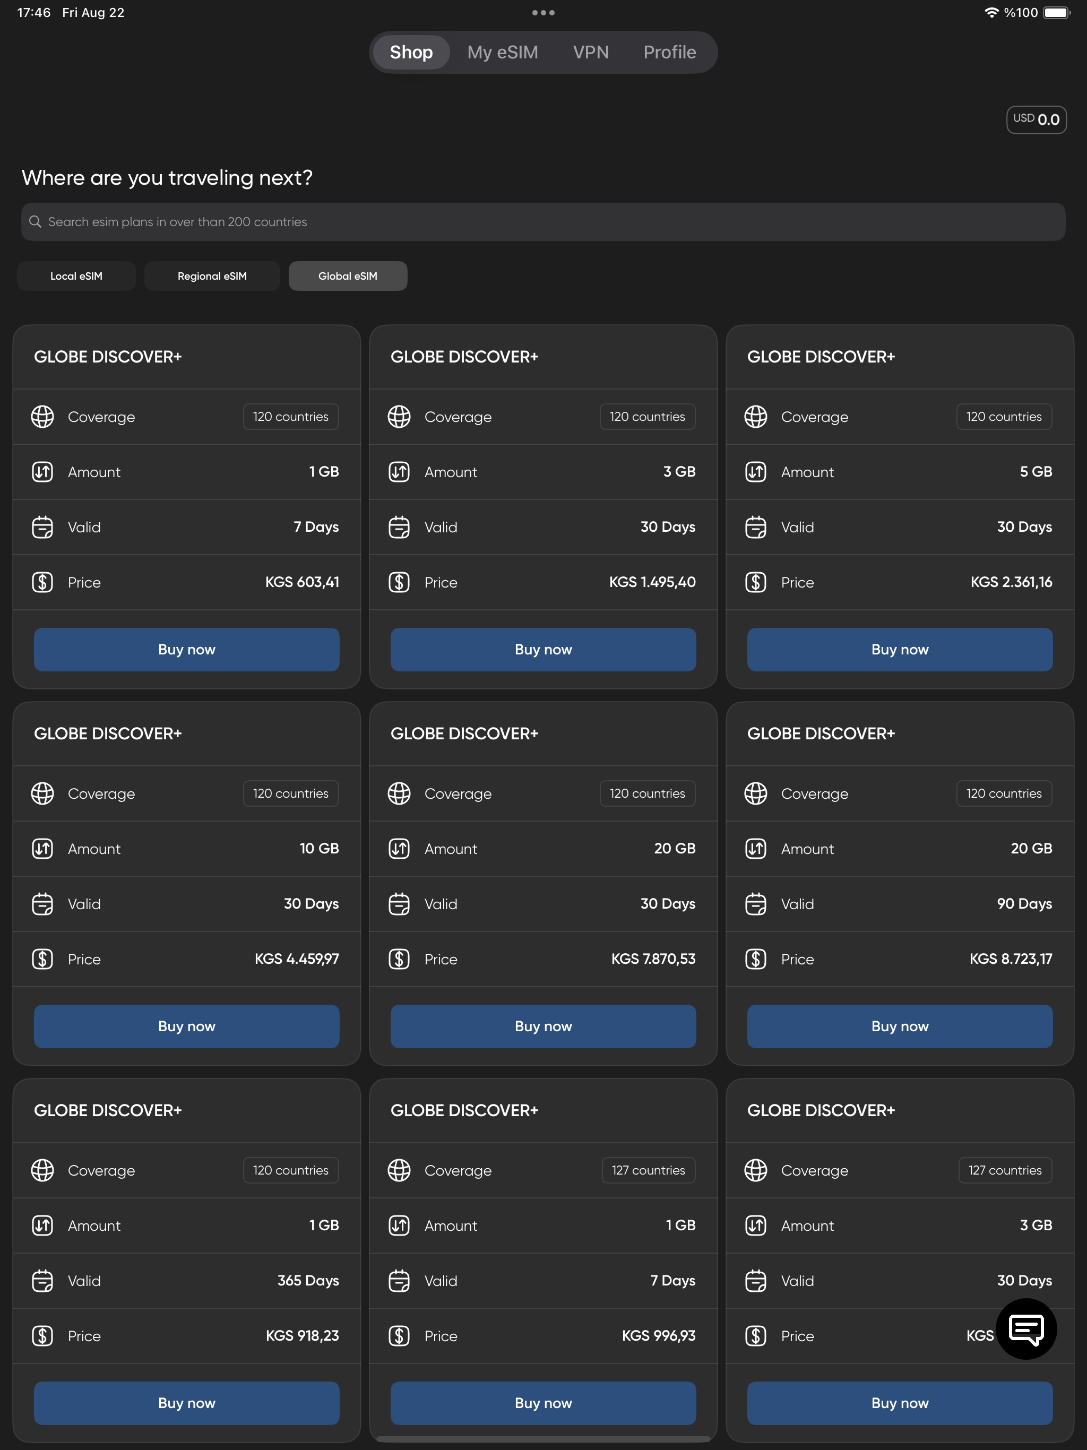Show 120 countries list on 90 Days card
The image size is (1087, 1450).
(1004, 794)
